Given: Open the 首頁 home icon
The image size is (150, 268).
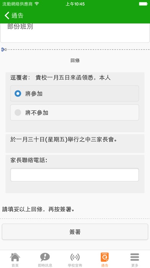Looking at the screenshot, I should coord(15,257).
